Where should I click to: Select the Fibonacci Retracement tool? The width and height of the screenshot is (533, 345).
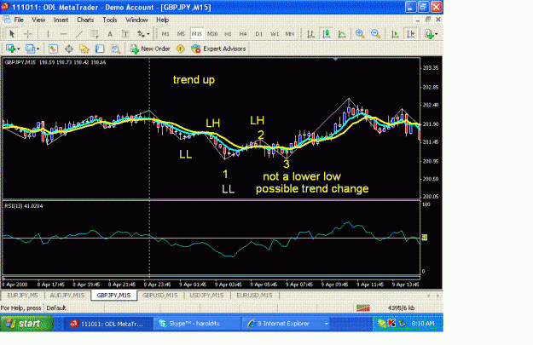point(94,34)
